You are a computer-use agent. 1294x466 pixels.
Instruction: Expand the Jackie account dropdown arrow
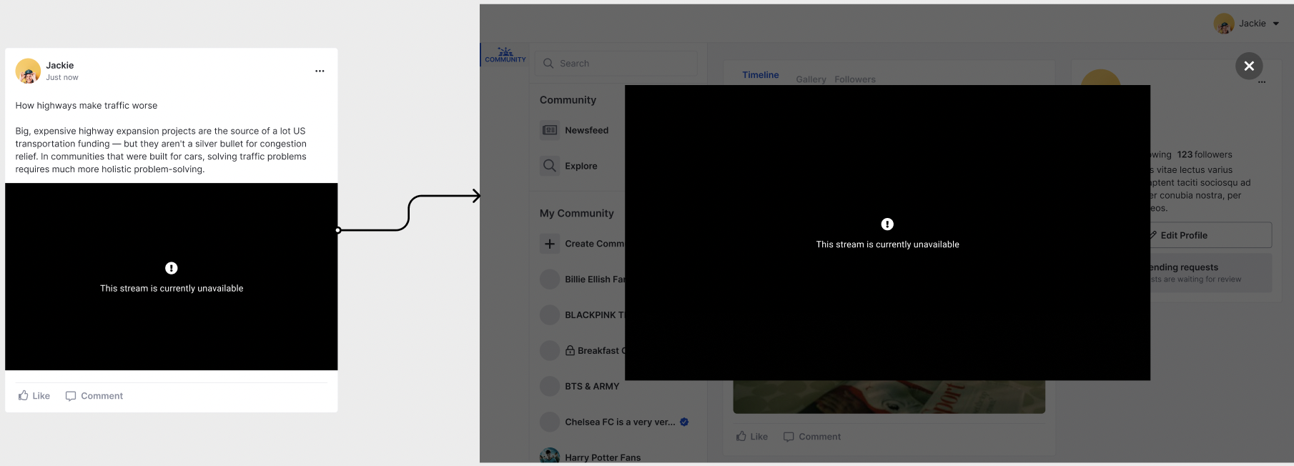tap(1276, 24)
